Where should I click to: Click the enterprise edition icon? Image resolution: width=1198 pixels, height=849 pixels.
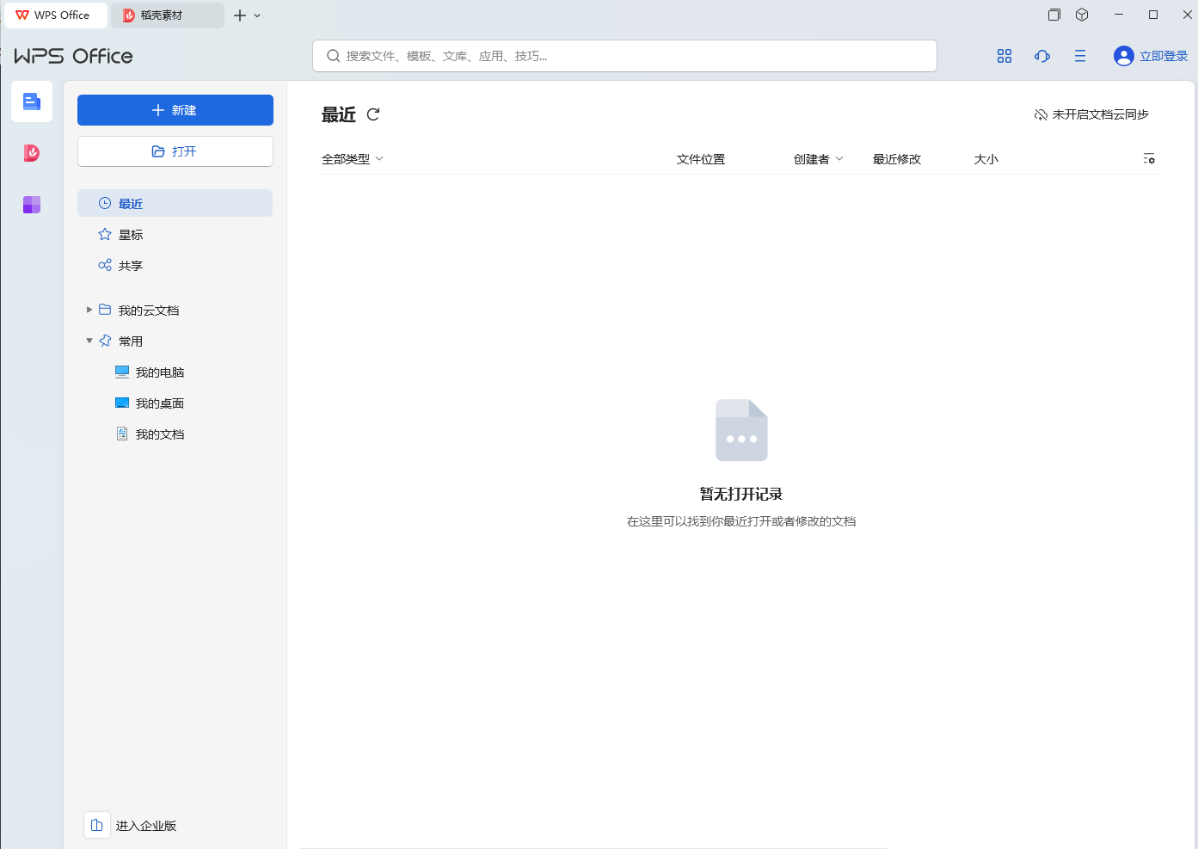click(97, 825)
